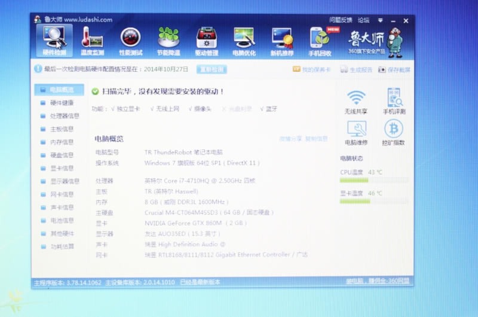Minimize the 鲁大师 window

[x=393, y=21]
